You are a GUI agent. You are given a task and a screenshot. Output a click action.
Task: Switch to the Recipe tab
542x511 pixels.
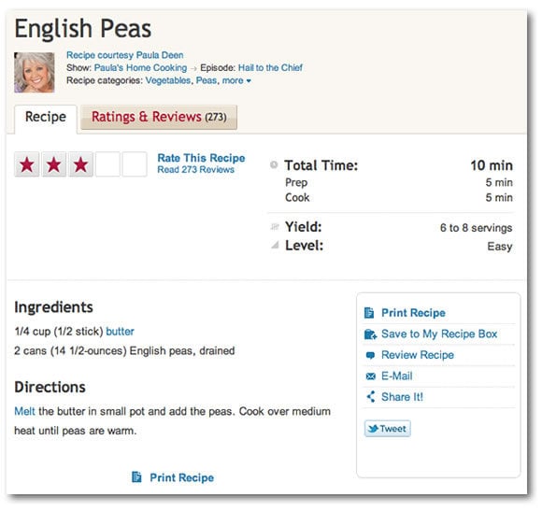46,118
